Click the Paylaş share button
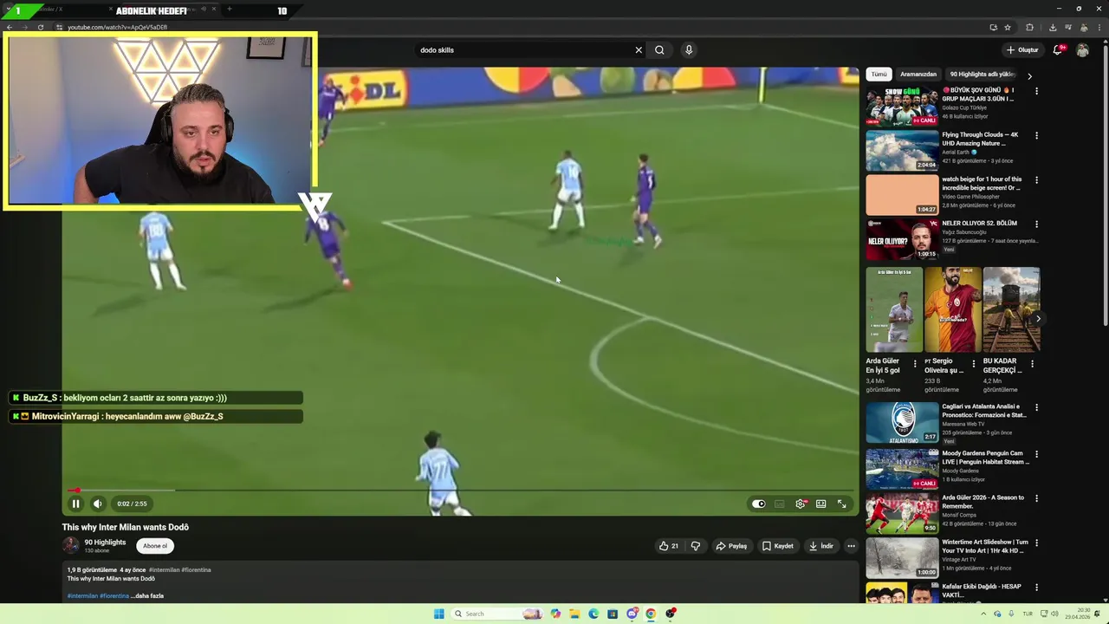 731,546
